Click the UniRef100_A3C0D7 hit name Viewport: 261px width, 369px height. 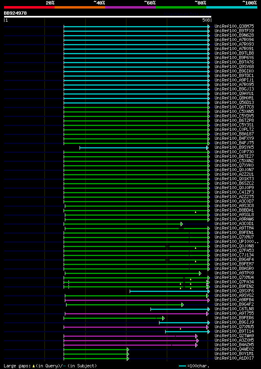(x=234, y=201)
